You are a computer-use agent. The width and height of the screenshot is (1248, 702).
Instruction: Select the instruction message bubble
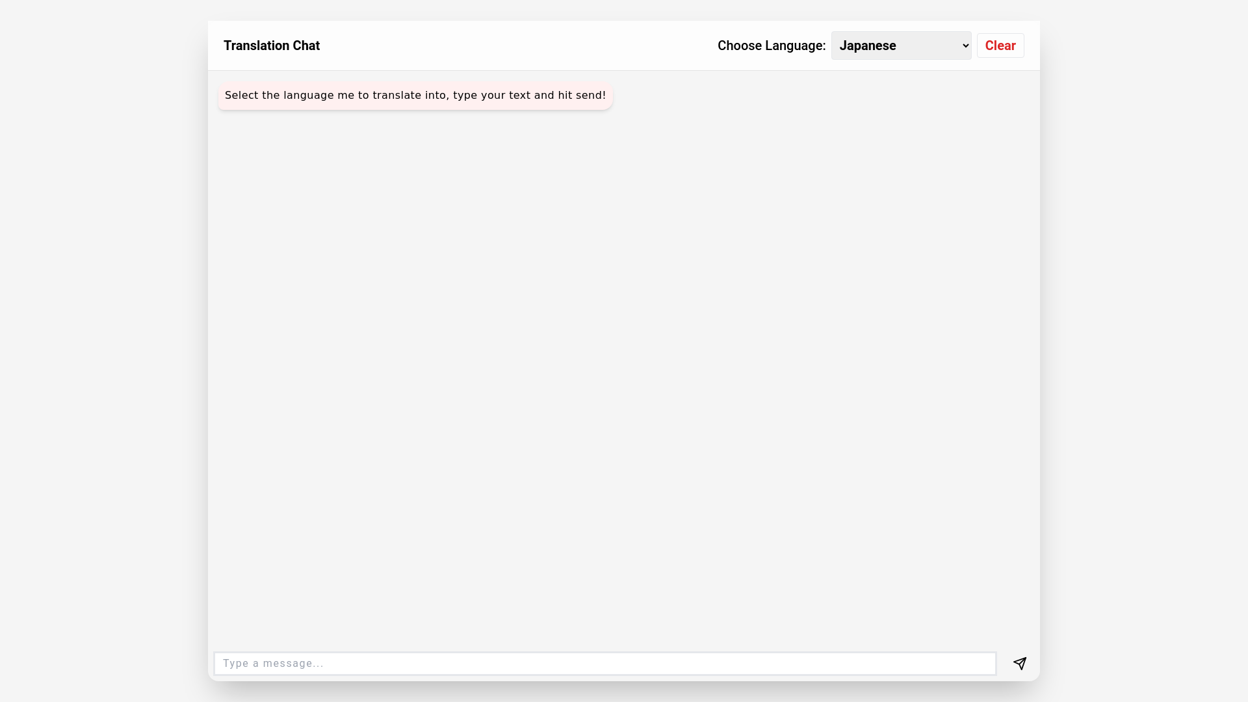415,96
